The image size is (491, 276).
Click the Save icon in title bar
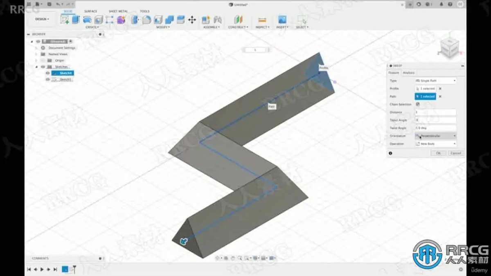coord(49,4)
